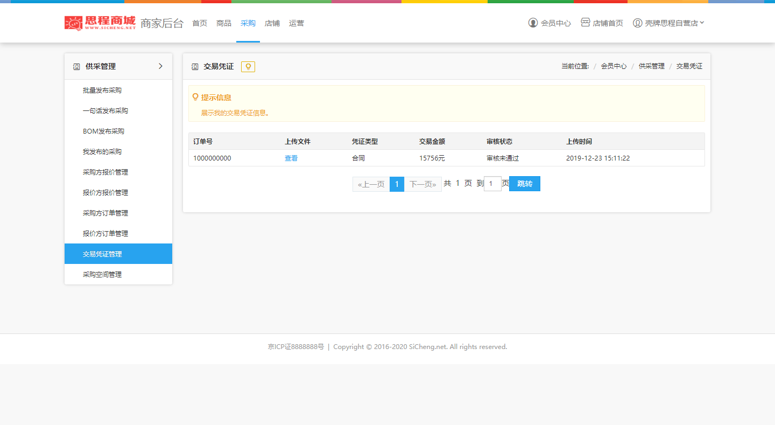Click the page number input field
The height and width of the screenshot is (425, 775).
[492, 184]
